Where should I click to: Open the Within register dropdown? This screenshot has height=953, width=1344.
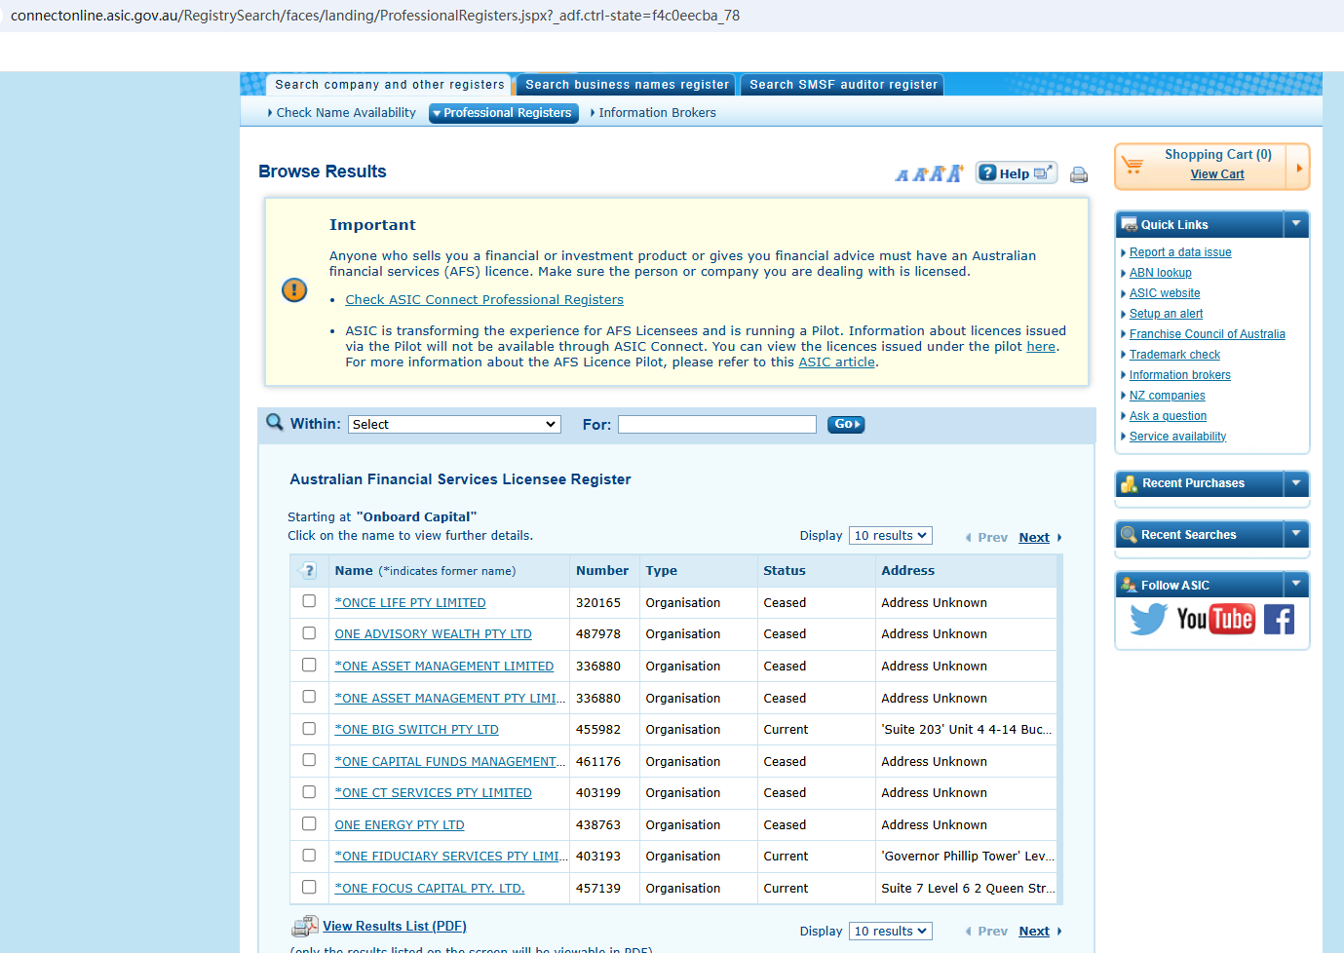454,425
